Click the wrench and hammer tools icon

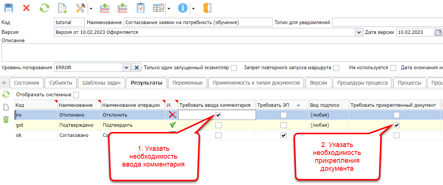[x=80, y=8]
